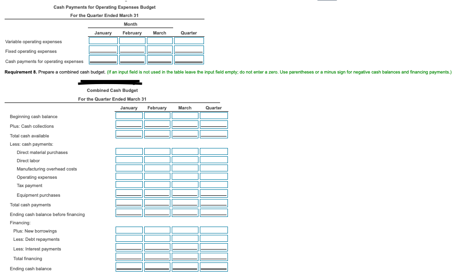Click February final Ending cash balance field
Screen dimensions: 460x273
[157, 267]
